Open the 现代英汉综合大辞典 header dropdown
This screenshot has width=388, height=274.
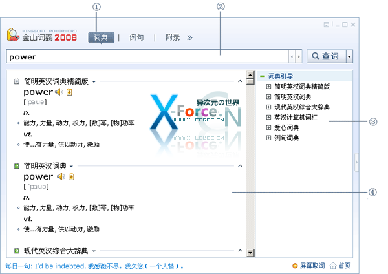pyautogui.click(x=94, y=251)
